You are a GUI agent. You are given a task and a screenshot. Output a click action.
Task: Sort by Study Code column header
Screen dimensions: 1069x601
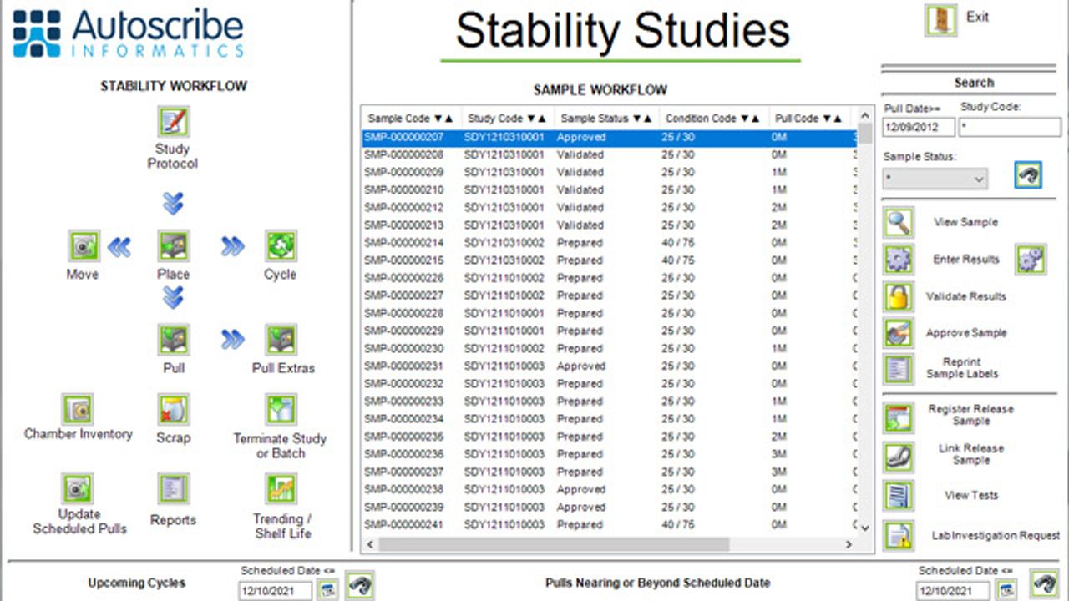pyautogui.click(x=506, y=119)
